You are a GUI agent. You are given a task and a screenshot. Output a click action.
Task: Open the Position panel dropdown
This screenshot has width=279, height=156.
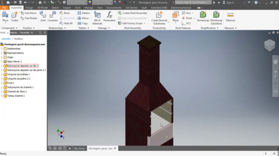tap(29, 28)
